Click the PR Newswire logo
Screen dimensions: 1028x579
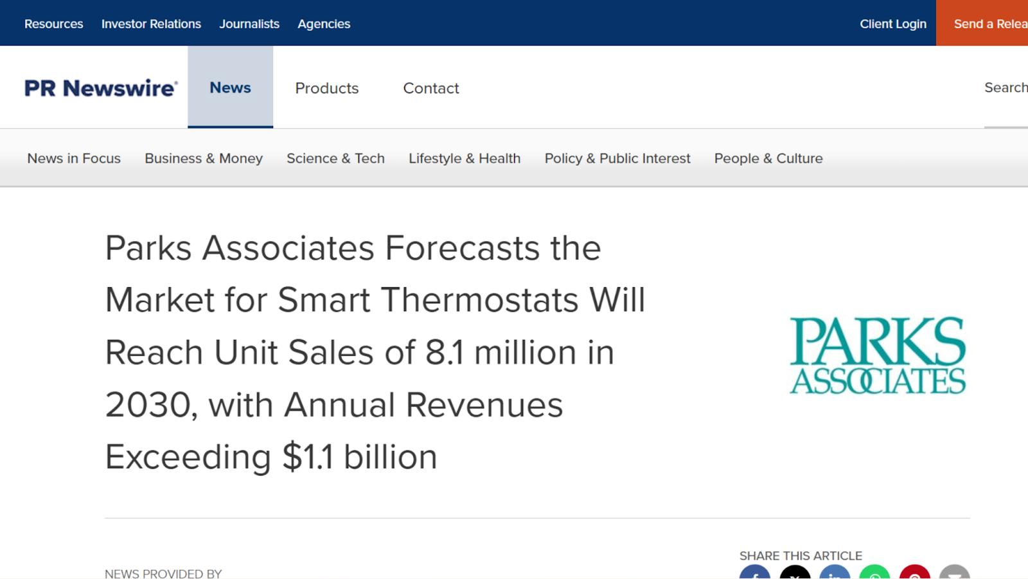point(101,88)
